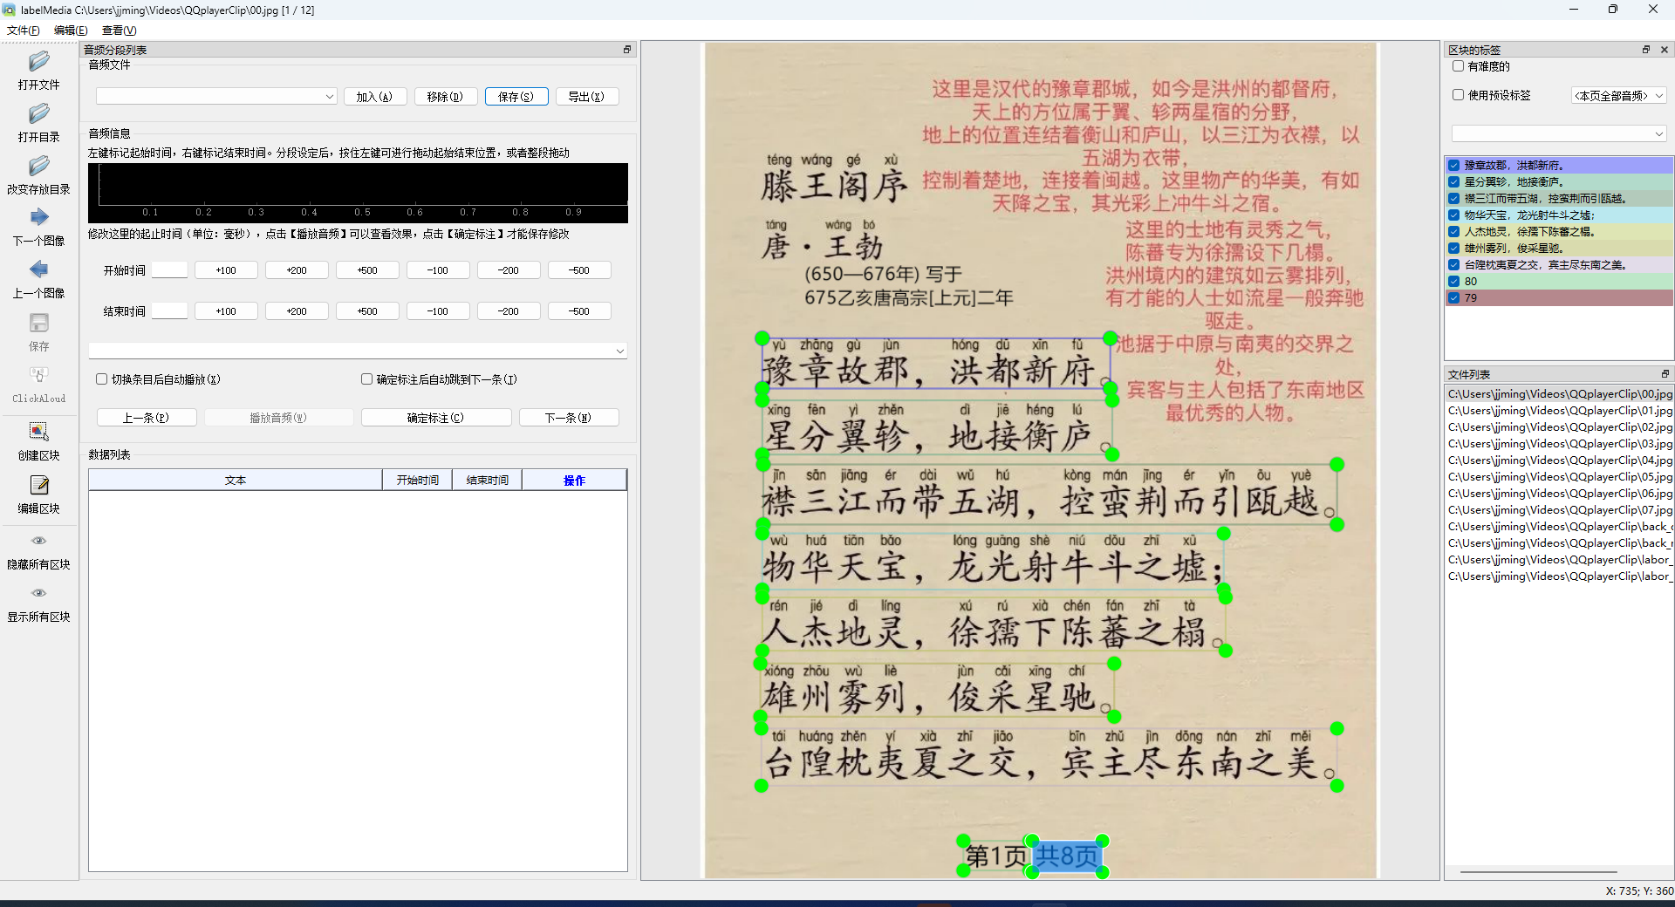
Task: Select the 人杰地灵，徐孺下陈蕃之榻 label row
Action: click(1559, 231)
